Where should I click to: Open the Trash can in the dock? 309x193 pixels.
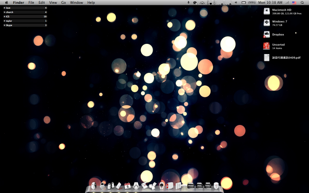coord(216,185)
